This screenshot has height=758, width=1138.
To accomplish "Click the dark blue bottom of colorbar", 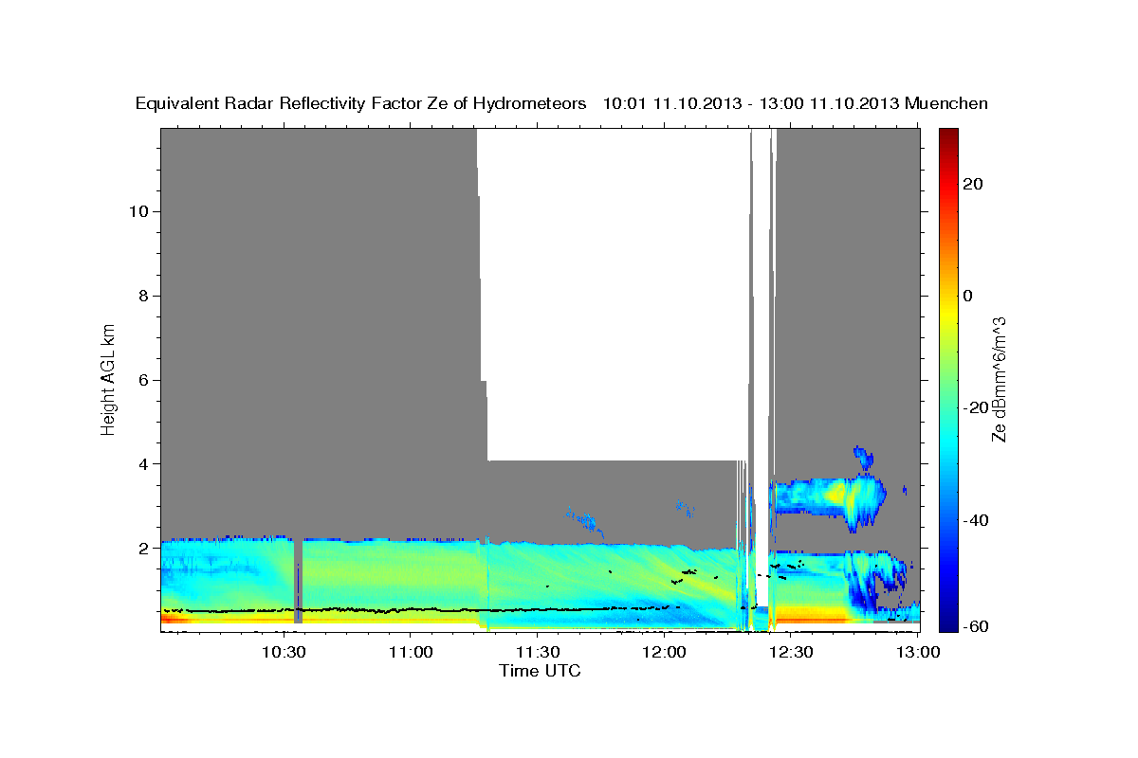I will click(x=947, y=623).
